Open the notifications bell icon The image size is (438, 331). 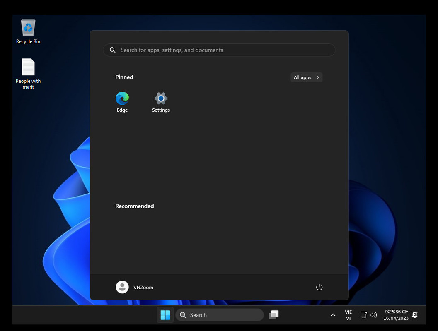pos(415,315)
